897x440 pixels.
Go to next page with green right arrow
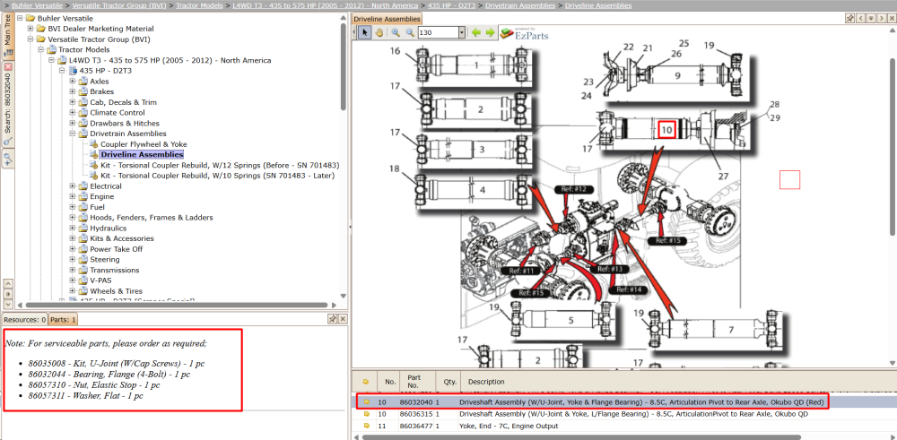[x=490, y=32]
